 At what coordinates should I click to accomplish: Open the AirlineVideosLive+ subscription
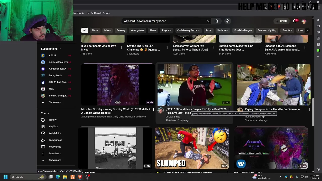coord(56,62)
